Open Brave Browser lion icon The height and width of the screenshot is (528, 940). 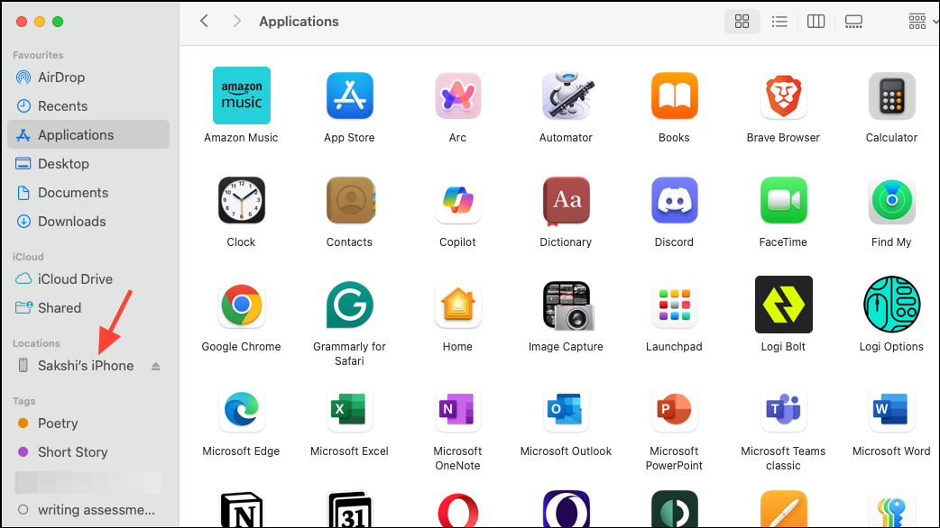[783, 96]
